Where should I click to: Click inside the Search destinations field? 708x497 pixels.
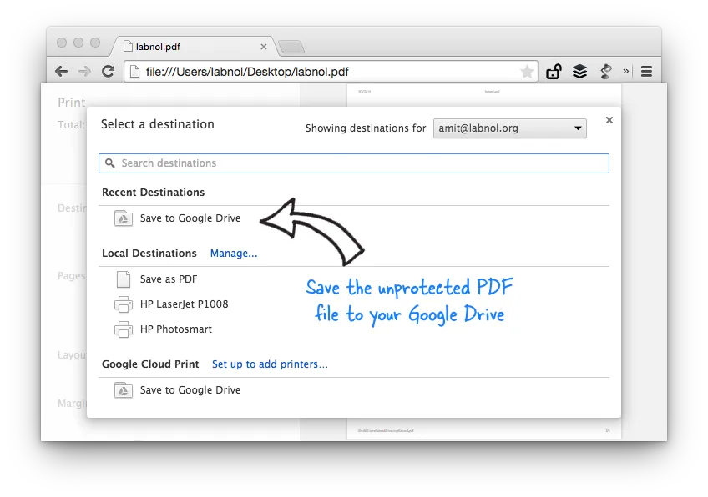[353, 163]
